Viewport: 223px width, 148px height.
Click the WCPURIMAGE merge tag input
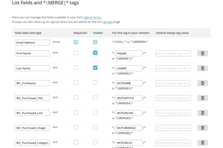[x=129, y=128]
